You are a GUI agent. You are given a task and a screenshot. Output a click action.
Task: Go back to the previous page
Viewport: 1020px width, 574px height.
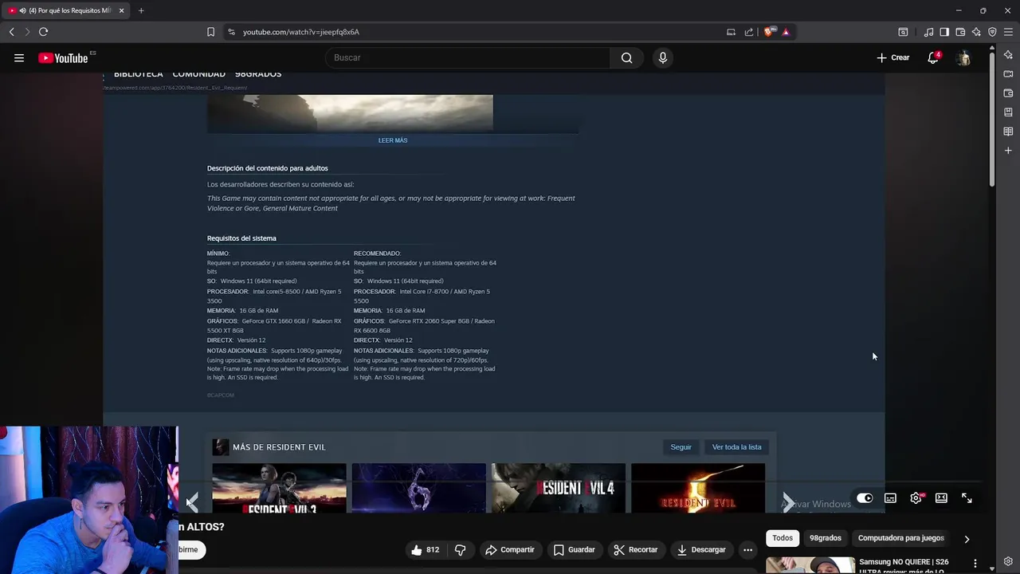(11, 32)
